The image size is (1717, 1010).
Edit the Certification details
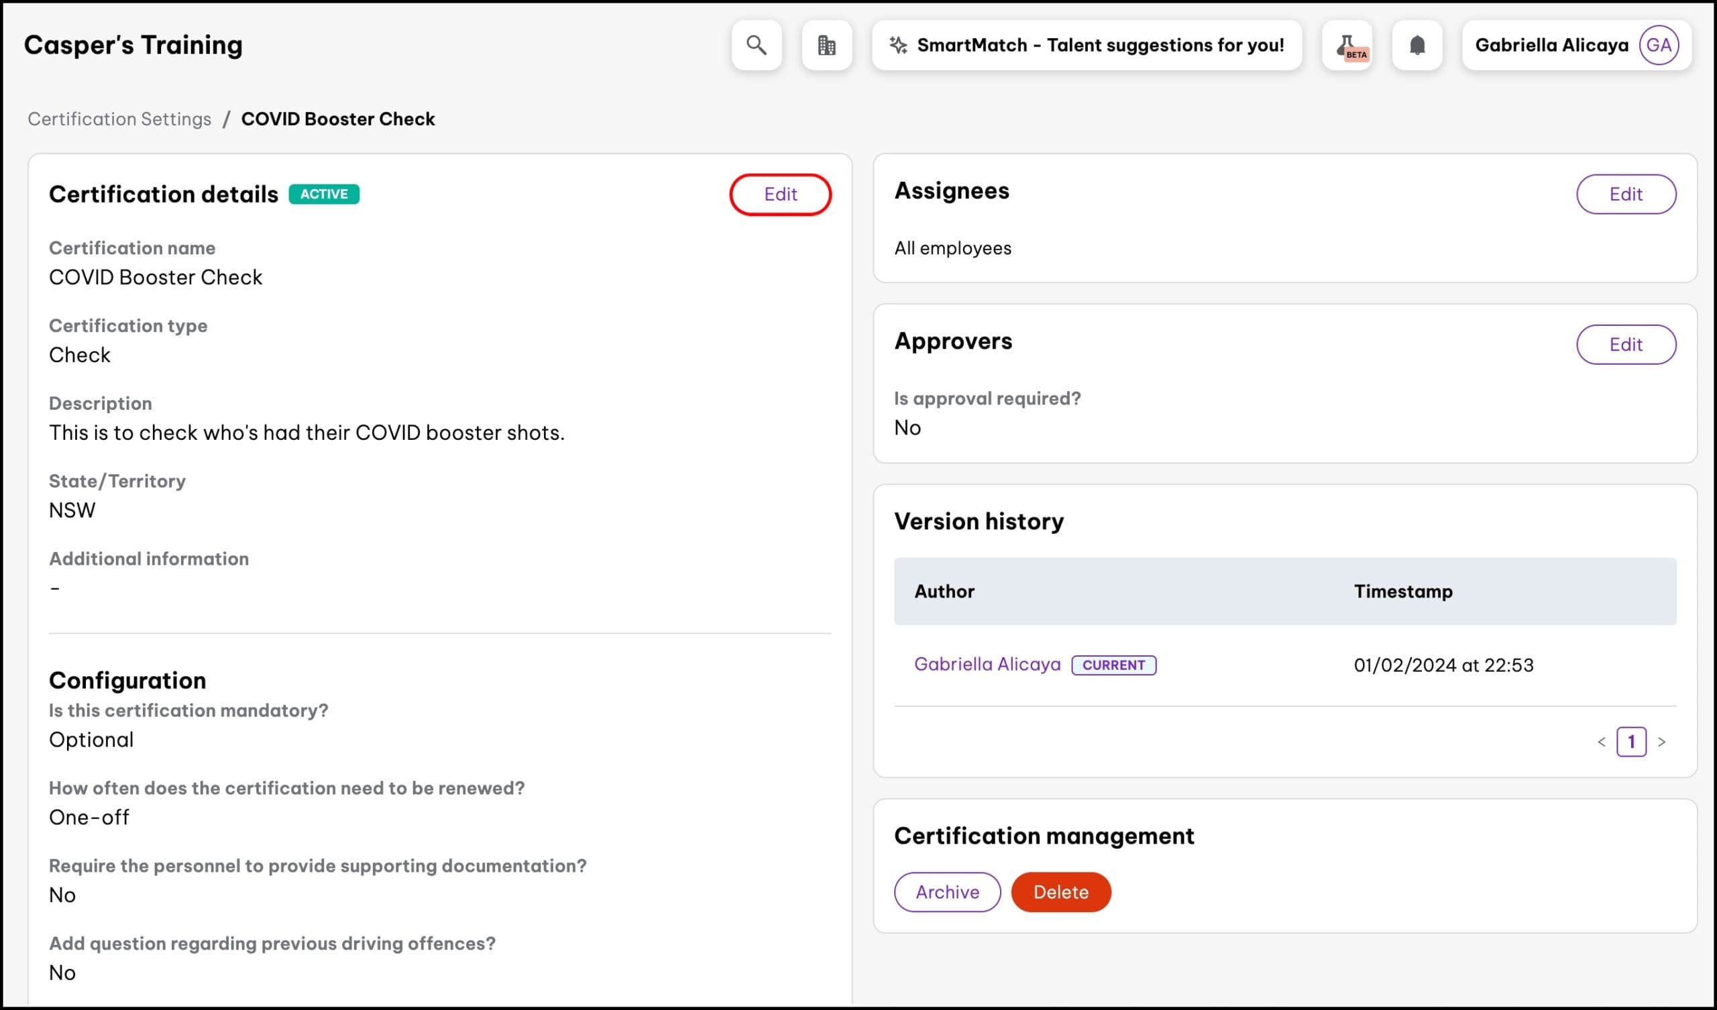tap(780, 194)
